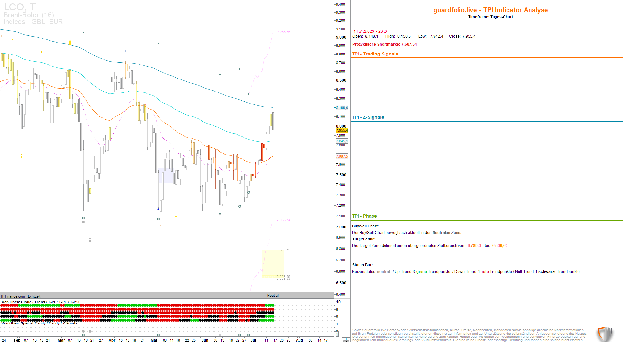This screenshot has height=342, width=623.
Task: Click the disclaimer text starting 'Soweit guardfolio.live'
Action: click(x=470, y=335)
